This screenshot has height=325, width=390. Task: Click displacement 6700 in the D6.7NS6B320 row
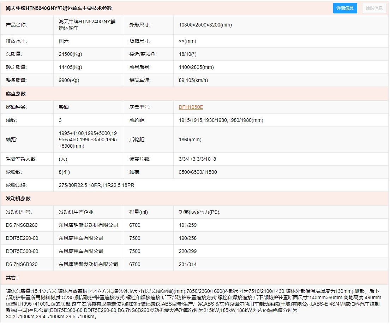click(135, 264)
